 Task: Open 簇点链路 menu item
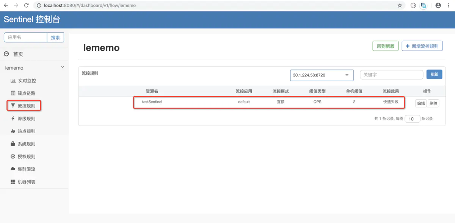coord(27,93)
